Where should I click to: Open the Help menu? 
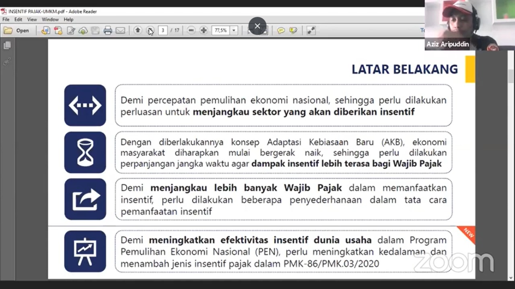68,19
